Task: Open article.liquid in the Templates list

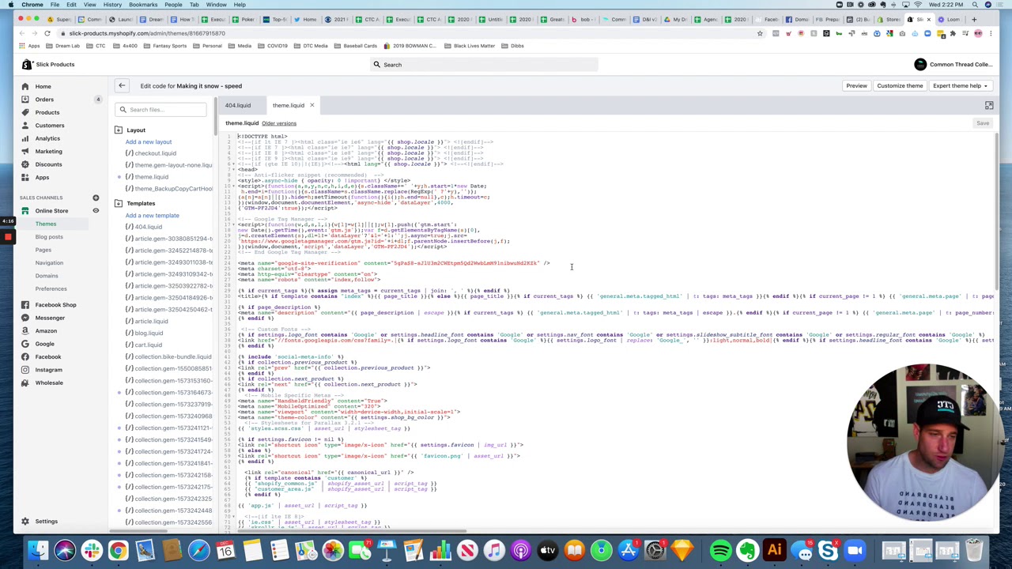Action: point(151,322)
